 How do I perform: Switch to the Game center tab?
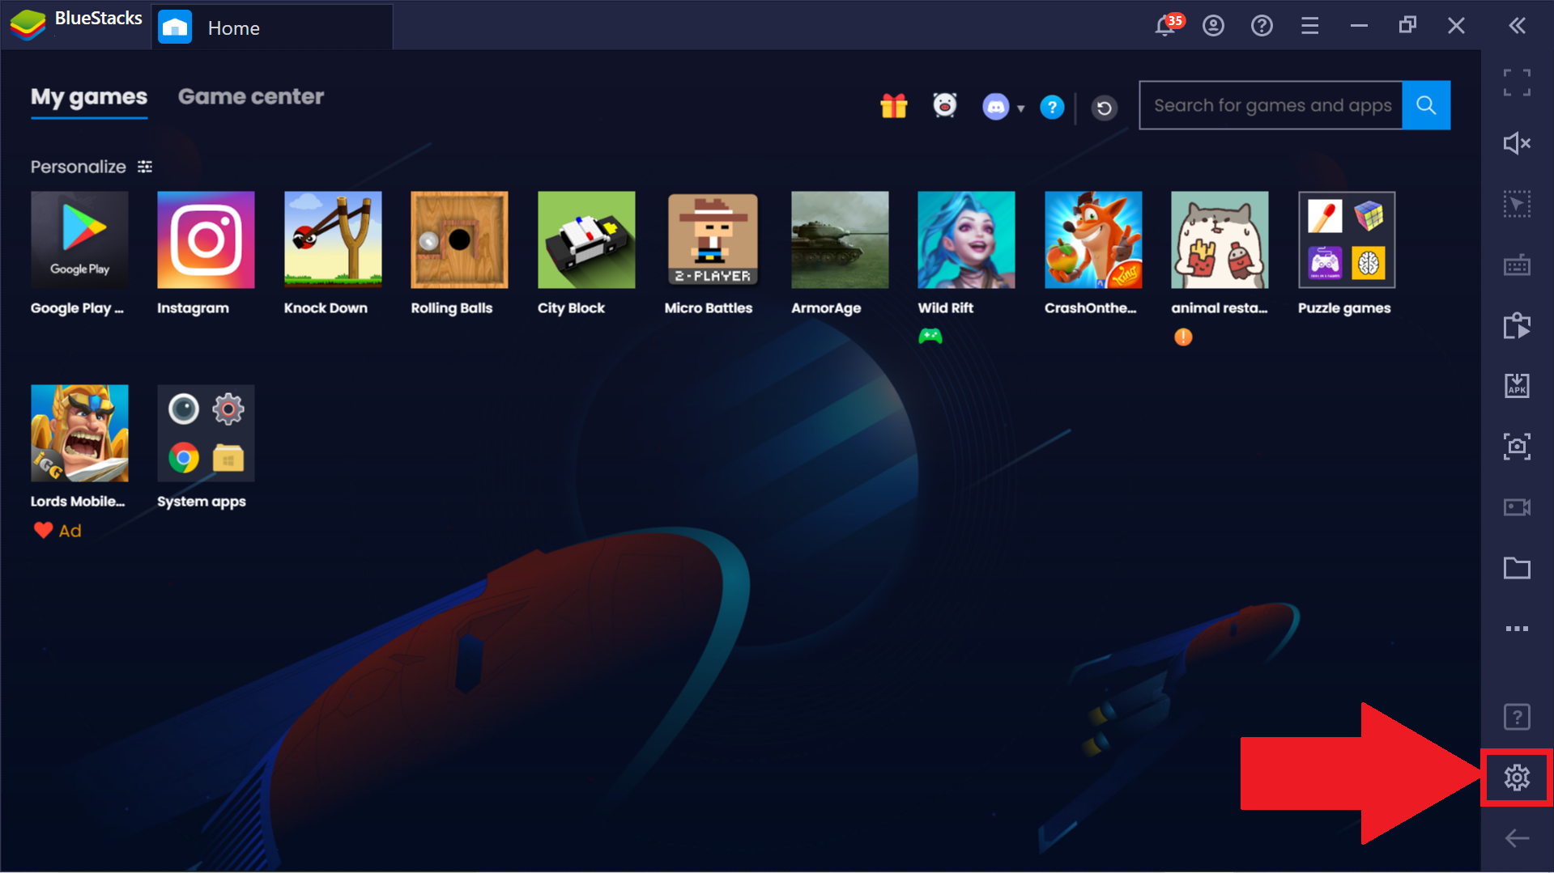(x=250, y=96)
